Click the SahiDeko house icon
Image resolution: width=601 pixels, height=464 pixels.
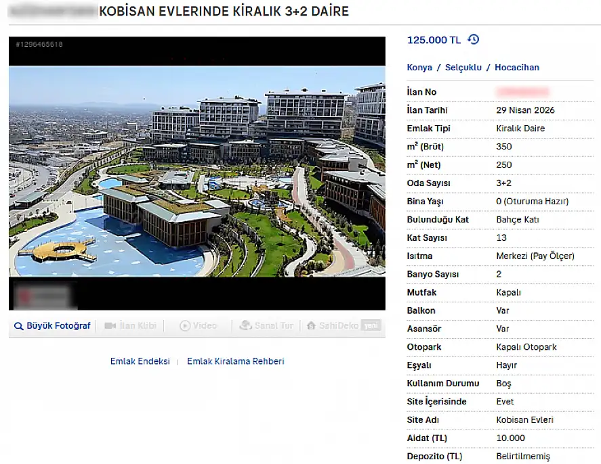click(311, 326)
